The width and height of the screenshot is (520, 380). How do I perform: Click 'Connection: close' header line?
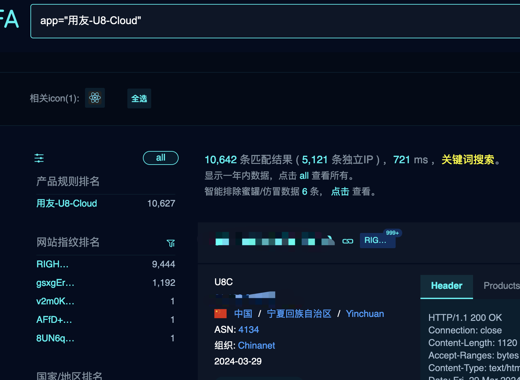[465, 330]
